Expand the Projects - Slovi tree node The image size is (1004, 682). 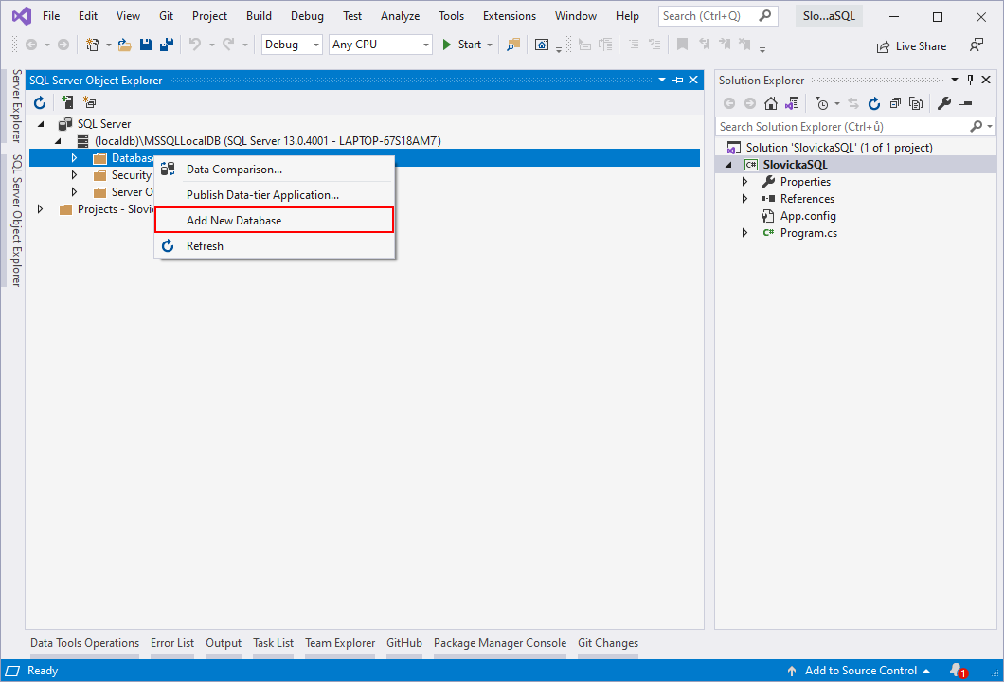[41, 208]
